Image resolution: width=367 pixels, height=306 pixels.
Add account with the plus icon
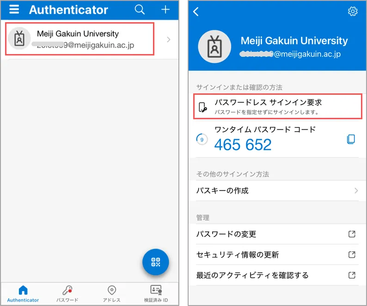click(165, 10)
